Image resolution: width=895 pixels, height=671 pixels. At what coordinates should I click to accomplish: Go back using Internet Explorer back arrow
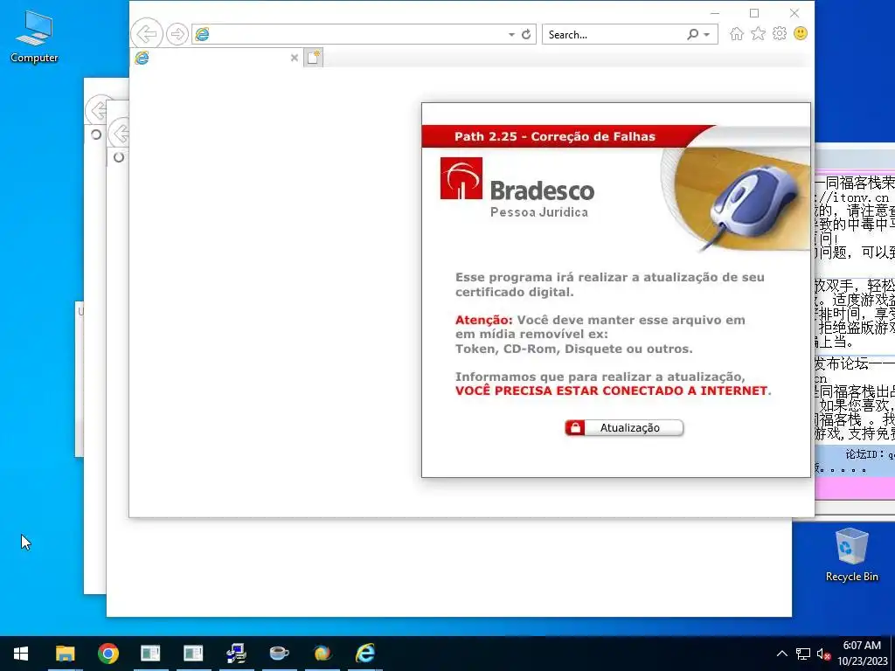point(147,34)
